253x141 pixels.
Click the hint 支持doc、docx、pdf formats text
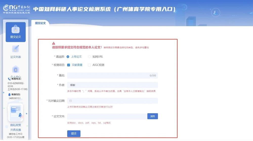(89, 123)
